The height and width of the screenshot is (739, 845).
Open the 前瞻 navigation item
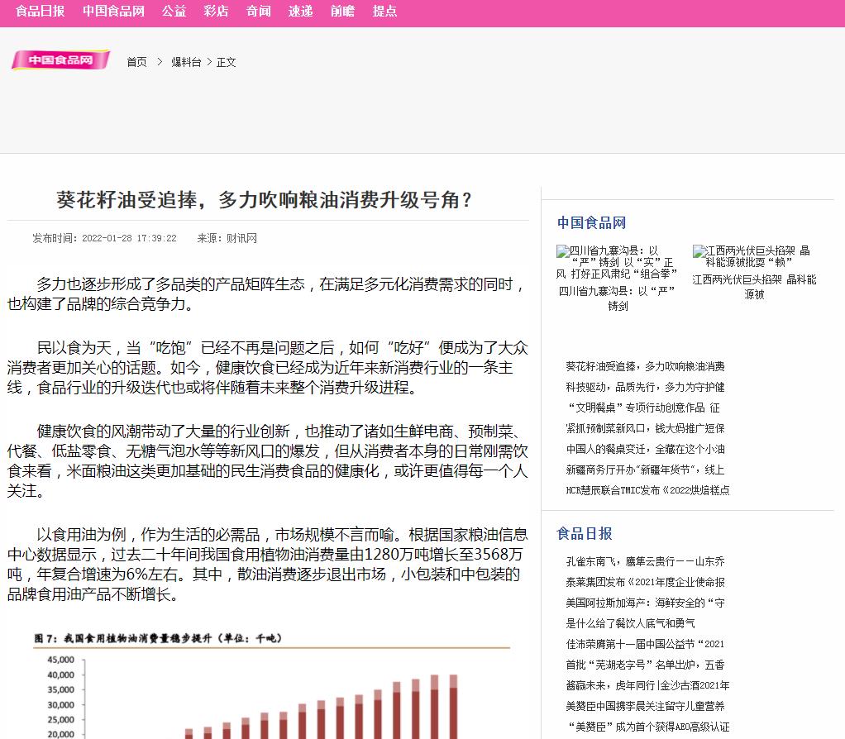(x=342, y=11)
